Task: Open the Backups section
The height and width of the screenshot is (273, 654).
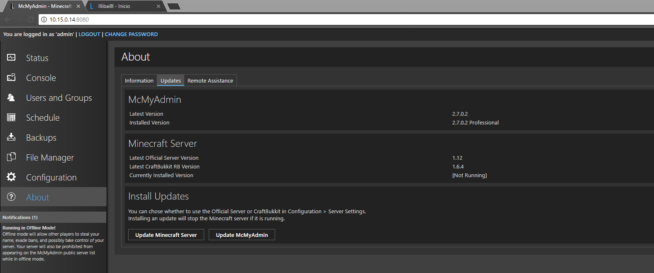Action: click(x=41, y=138)
